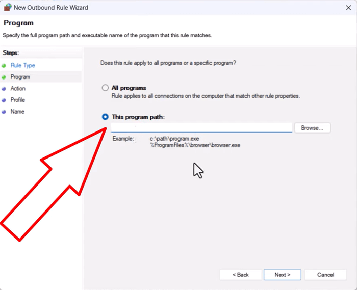Viewport: 357px width, 290px height.
Task: Click the 'Rule applies to all connections' description
Action: click(x=206, y=96)
